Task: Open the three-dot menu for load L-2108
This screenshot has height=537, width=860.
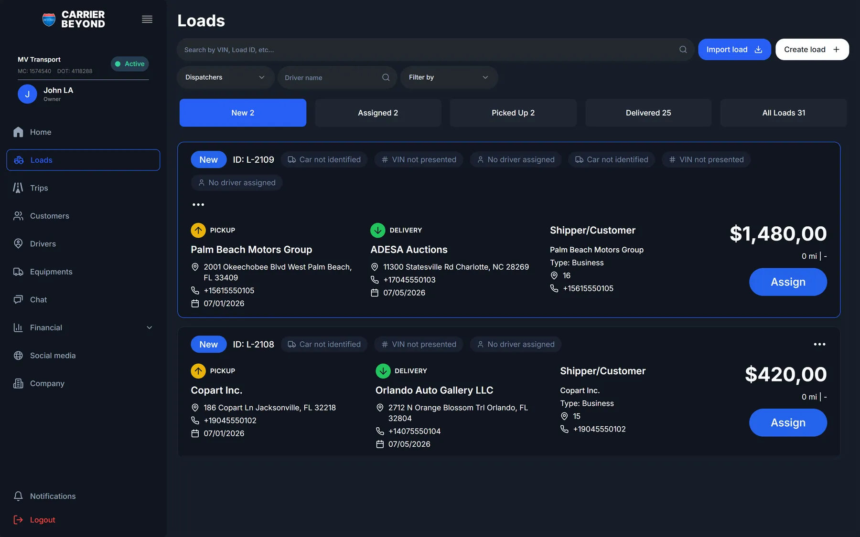Action: pos(819,344)
